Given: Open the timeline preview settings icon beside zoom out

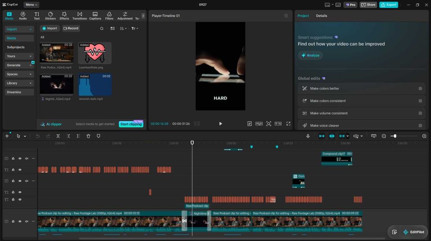Looking at the screenshot, I should click(374, 136).
